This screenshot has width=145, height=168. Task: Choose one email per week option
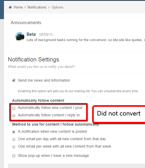pos(14,147)
